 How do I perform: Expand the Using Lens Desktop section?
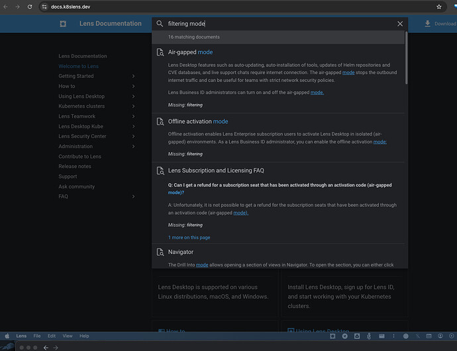click(x=133, y=97)
